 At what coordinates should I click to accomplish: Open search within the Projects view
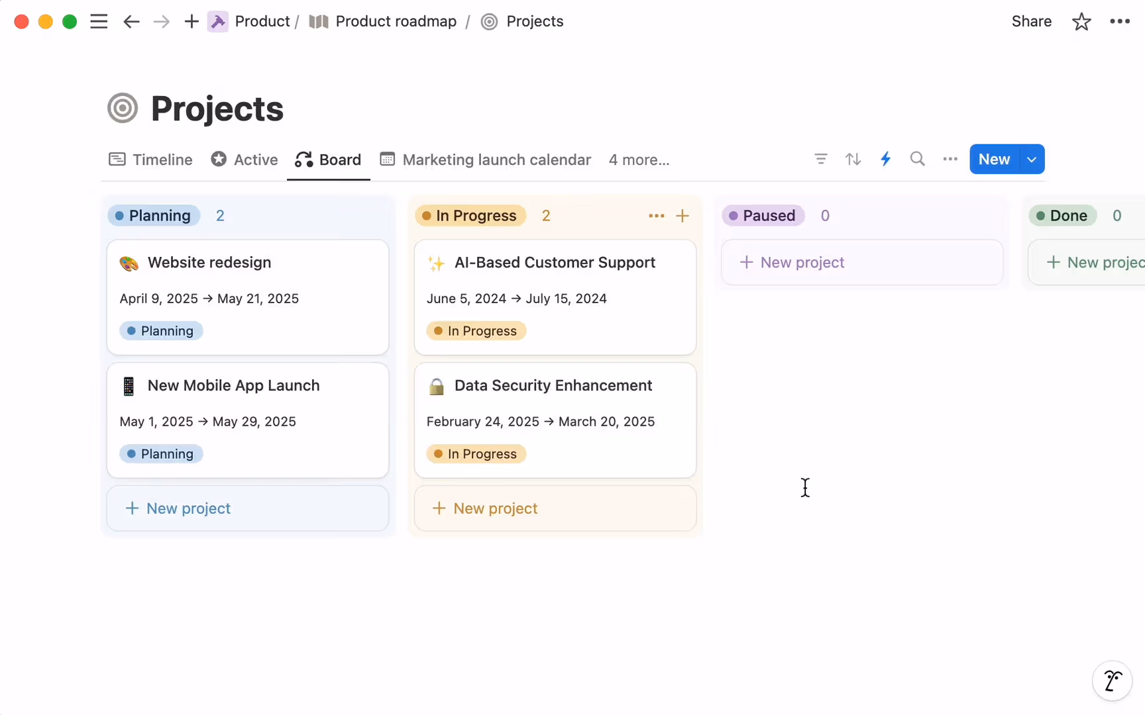click(x=918, y=159)
